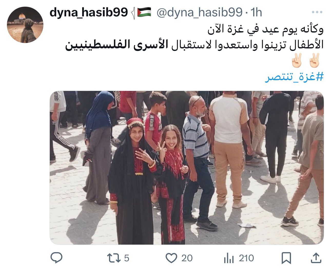Click the victory hand emojis
Image resolution: width=331 pixels, height=272 pixels.
[x=306, y=60]
